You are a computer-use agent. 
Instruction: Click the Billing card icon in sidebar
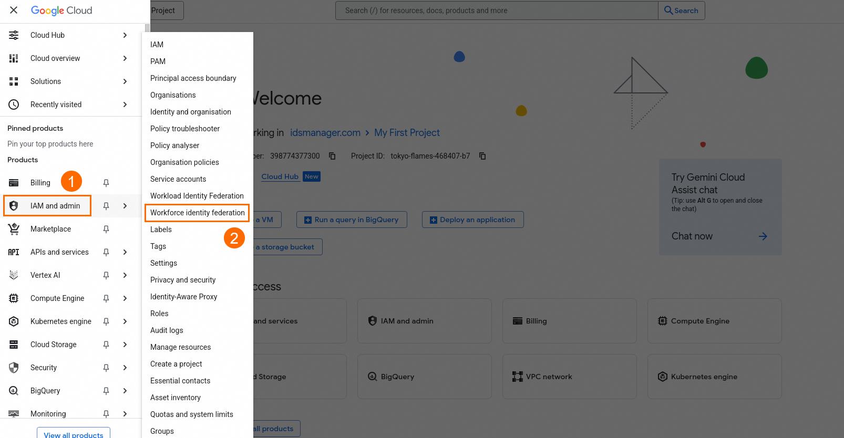click(14, 183)
